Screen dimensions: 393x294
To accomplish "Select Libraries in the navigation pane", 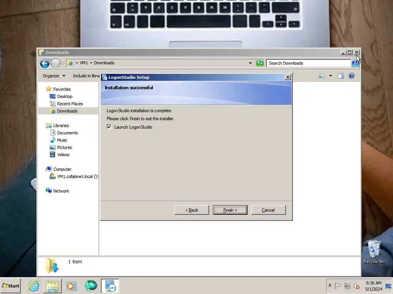I will pos(61,126).
